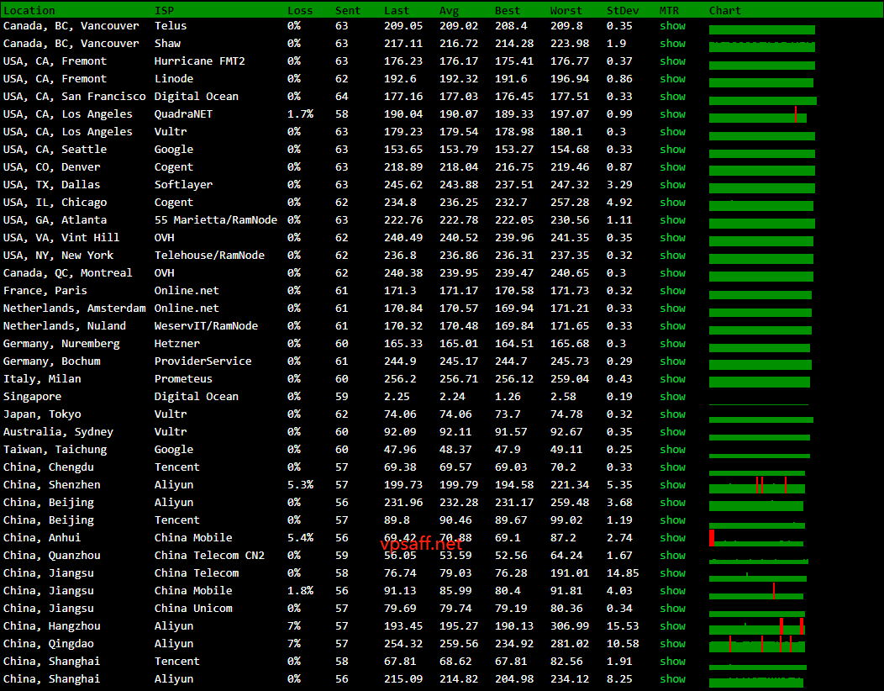This screenshot has width=884, height=691.
Task: Click the ISP column header
Action: click(164, 10)
